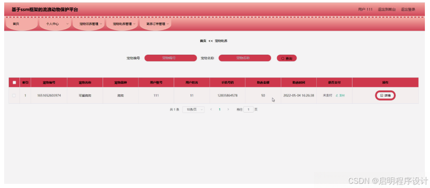
Task: Click the platform title 基于ssm框架的流浪动物保护平台
Action: click(45, 10)
